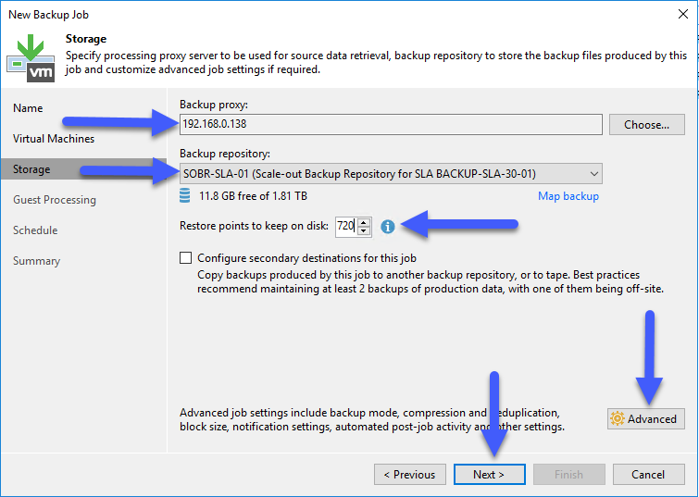Enable Configure secondary destinations for this job
Viewport: 699px width, 497px height.
click(185, 258)
